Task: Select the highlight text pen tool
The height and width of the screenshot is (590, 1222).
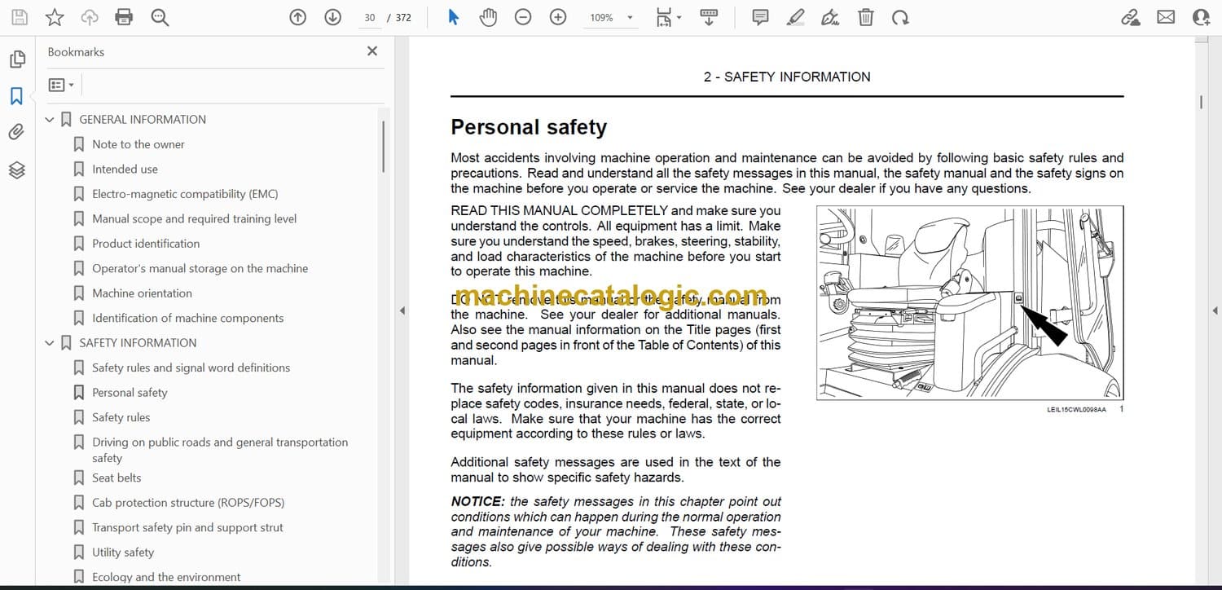Action: 796,17
